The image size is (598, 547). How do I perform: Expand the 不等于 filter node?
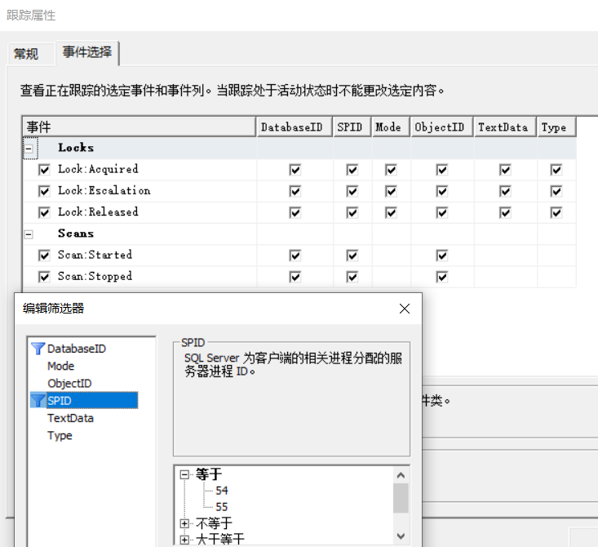pyautogui.click(x=185, y=523)
